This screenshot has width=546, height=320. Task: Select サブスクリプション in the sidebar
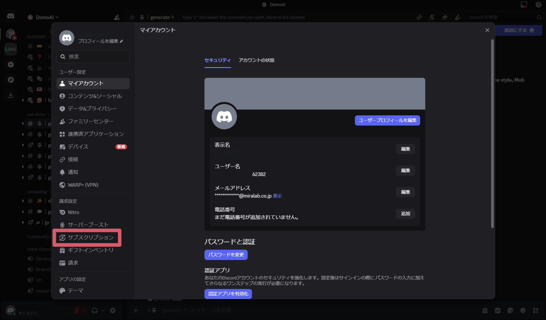(x=90, y=237)
